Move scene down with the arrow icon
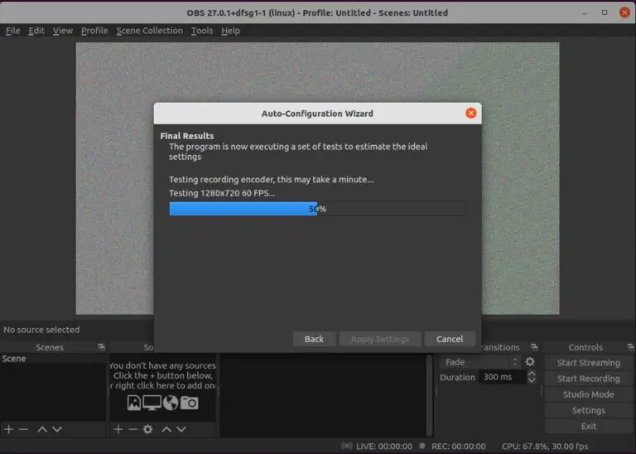636x454 pixels. [x=56, y=429]
